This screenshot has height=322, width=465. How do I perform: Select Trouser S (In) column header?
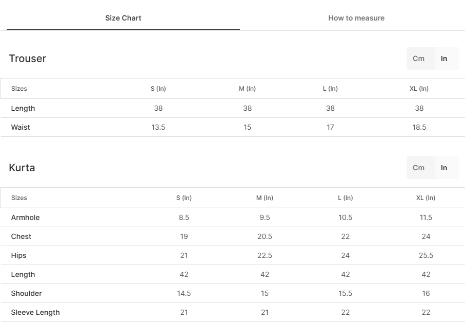tap(158, 89)
